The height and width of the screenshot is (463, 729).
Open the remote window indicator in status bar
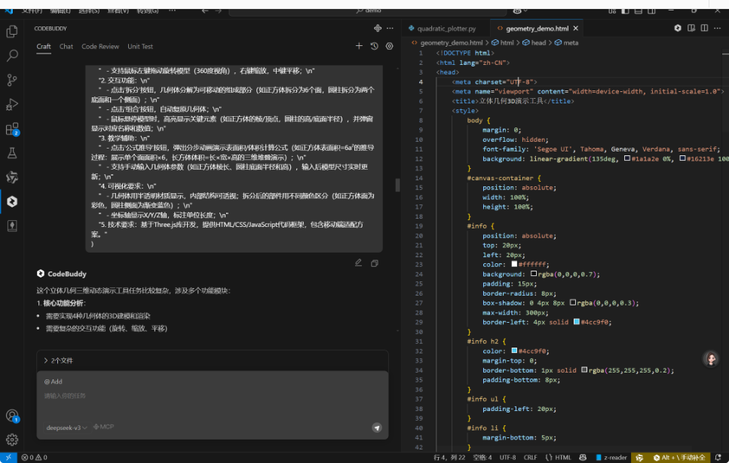click(x=8, y=458)
